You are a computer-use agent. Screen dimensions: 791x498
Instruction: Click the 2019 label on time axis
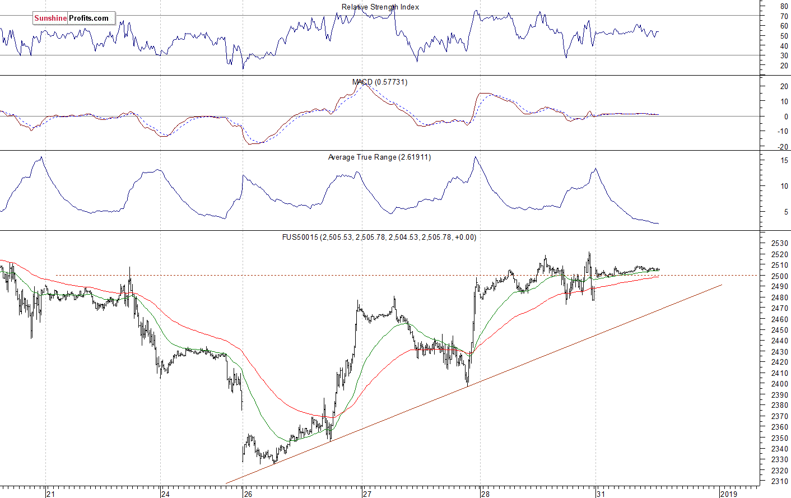click(x=729, y=494)
